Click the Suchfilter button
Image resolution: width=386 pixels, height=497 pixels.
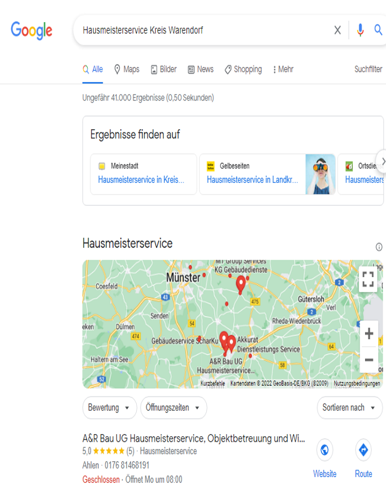click(x=368, y=70)
